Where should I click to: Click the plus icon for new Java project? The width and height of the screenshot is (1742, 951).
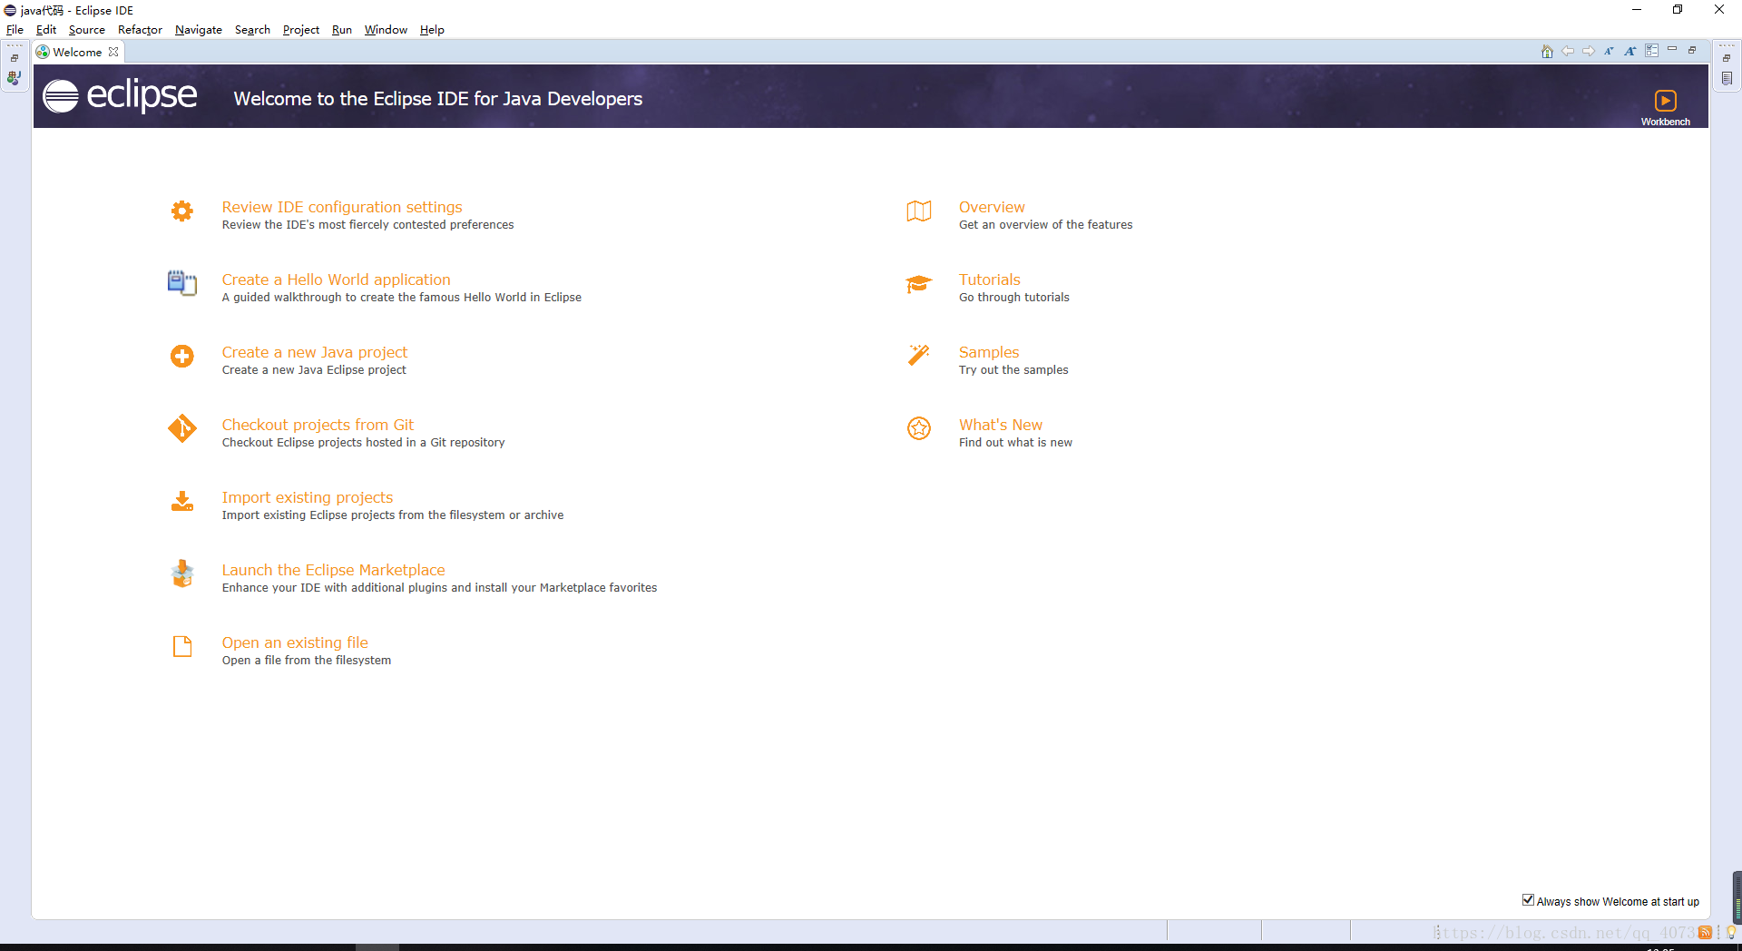(182, 356)
